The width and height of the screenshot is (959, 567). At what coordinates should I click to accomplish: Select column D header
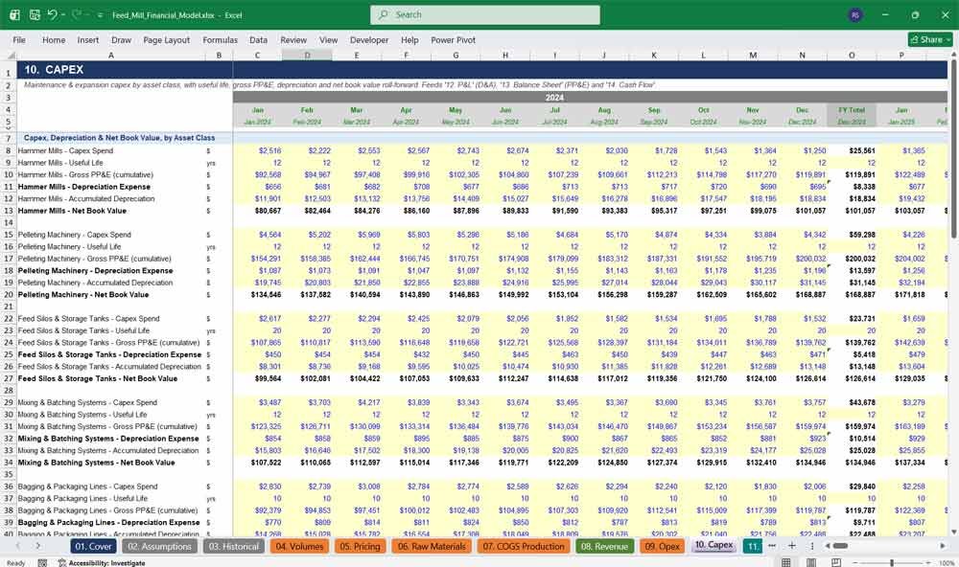307,55
